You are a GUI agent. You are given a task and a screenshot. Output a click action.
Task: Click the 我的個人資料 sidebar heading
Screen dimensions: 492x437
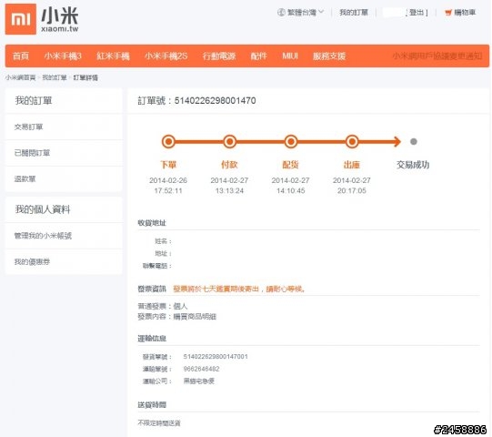click(x=43, y=209)
